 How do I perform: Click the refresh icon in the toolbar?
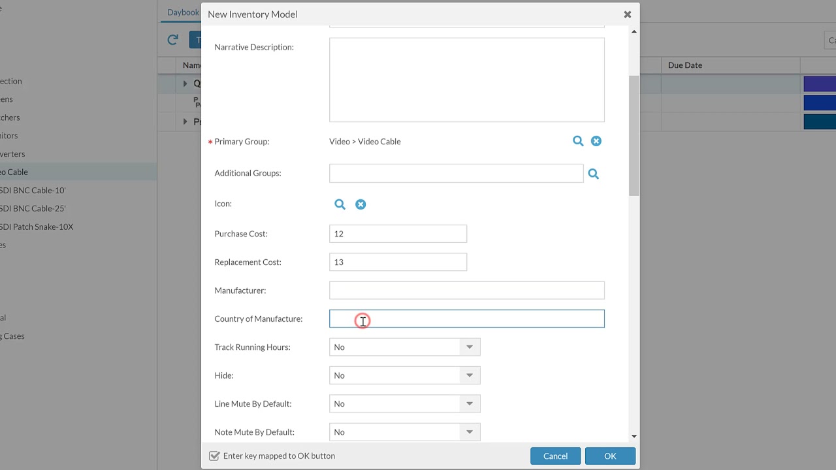pyautogui.click(x=173, y=40)
